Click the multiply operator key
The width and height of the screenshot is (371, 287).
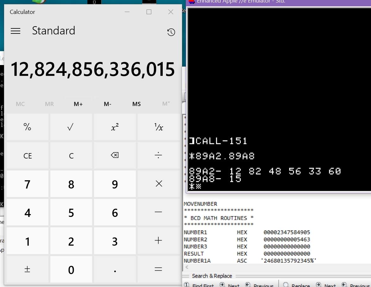(159, 184)
